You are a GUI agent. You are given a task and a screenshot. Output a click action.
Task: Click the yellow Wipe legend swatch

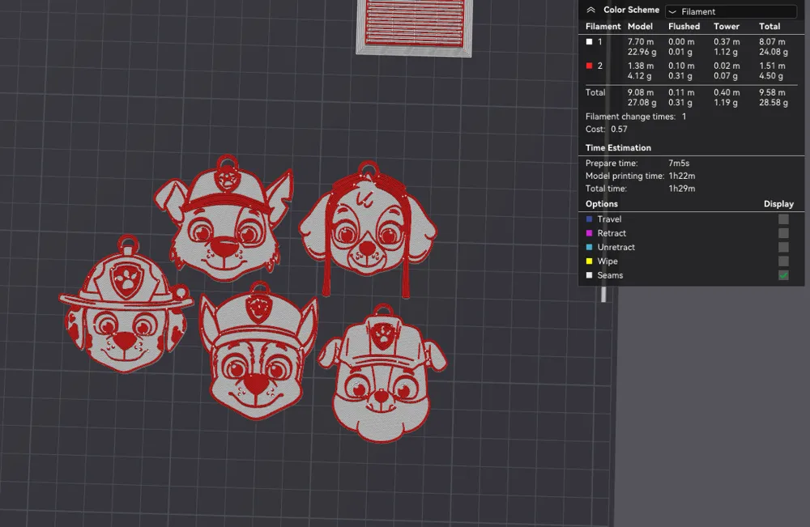tap(589, 261)
